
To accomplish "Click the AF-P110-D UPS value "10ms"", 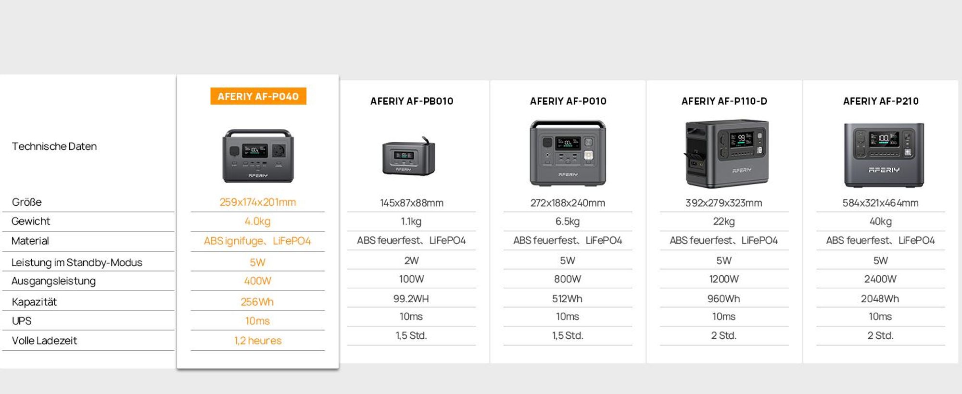I will tap(724, 316).
